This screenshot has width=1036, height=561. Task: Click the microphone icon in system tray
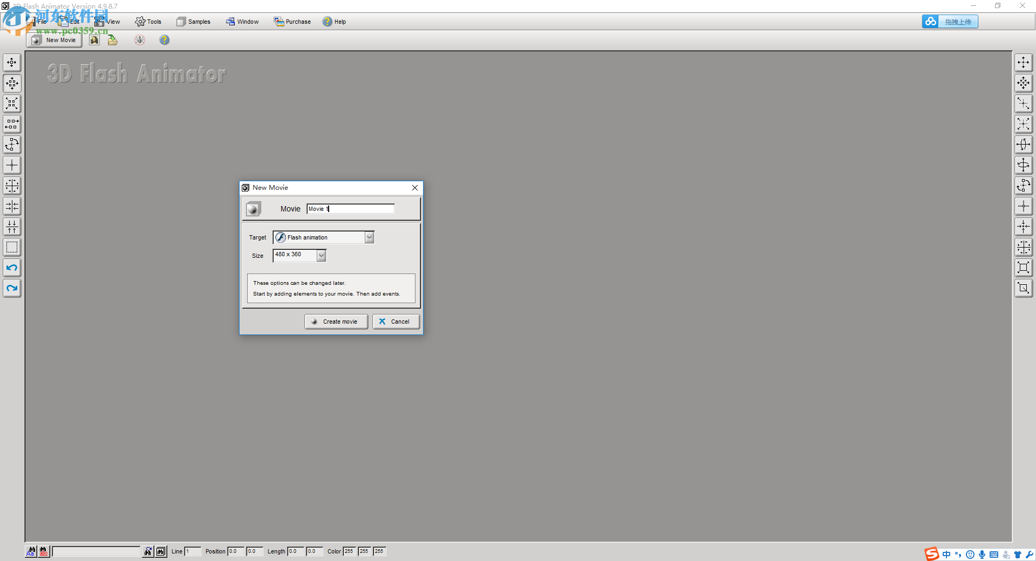click(982, 555)
